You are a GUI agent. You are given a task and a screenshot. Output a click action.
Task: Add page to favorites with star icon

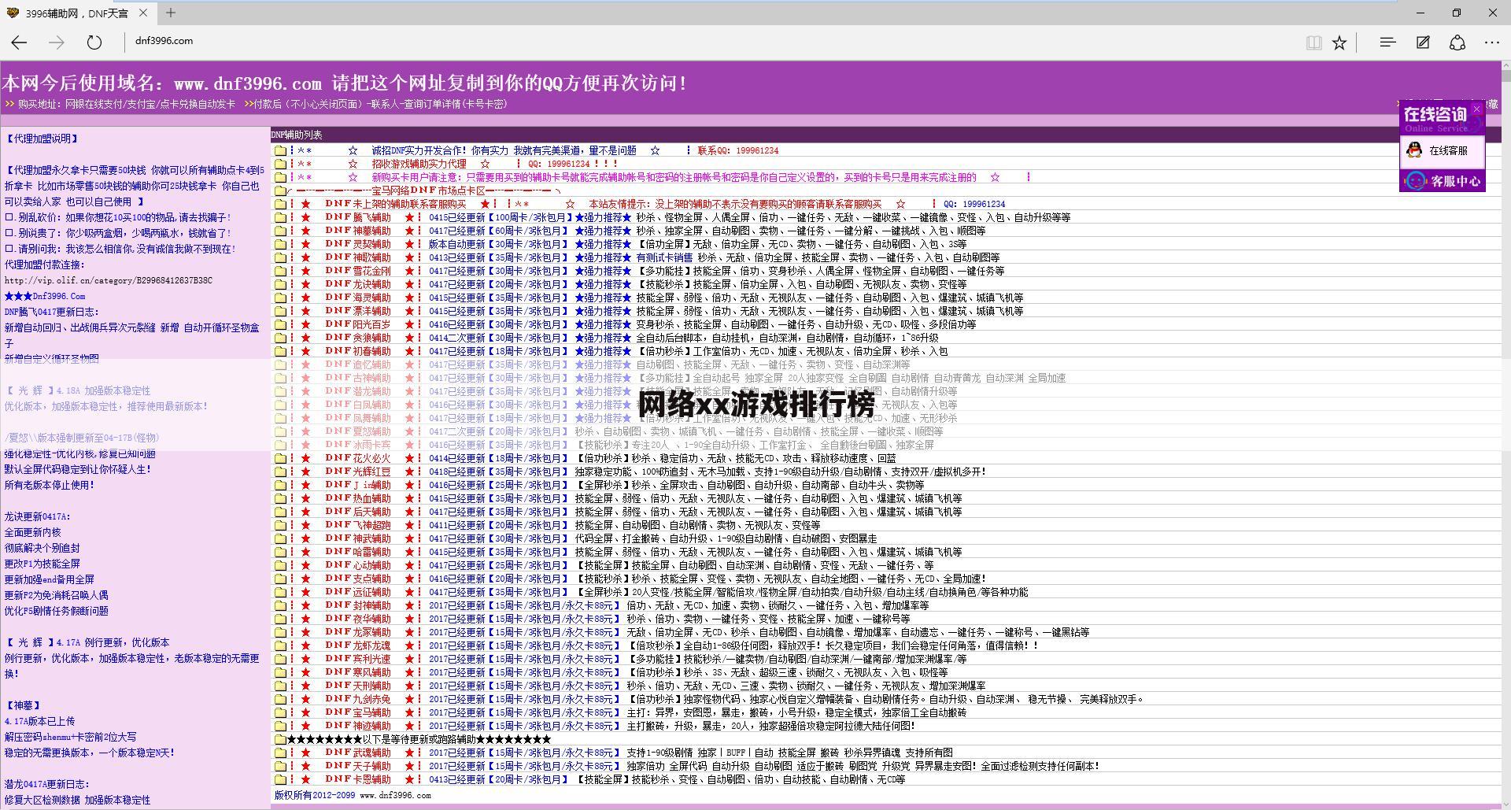[x=1339, y=43]
